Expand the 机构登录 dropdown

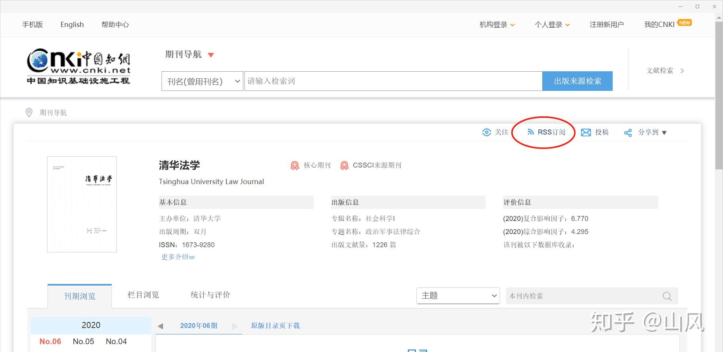(x=513, y=25)
